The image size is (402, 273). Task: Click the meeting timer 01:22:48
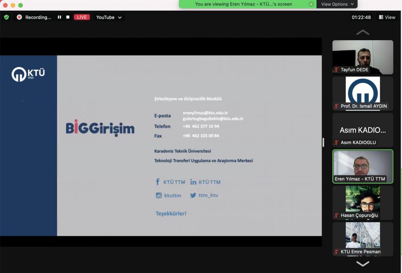361,17
